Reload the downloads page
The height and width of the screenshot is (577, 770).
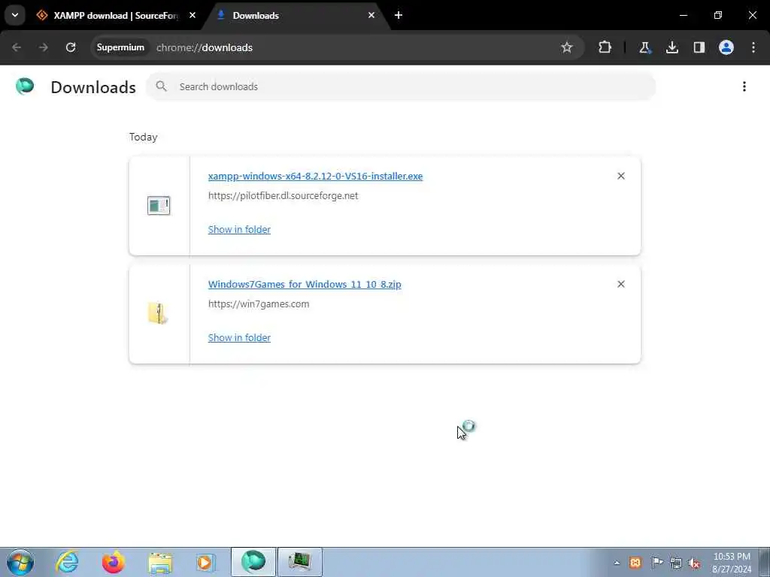pos(71,47)
